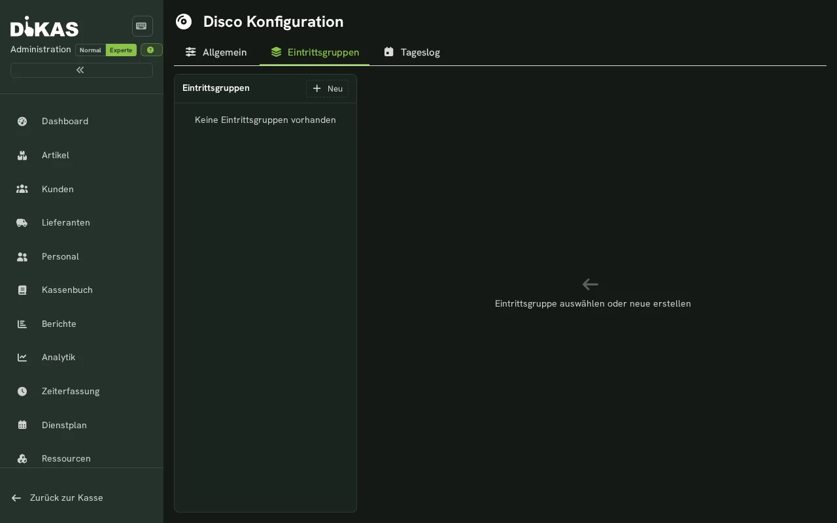
Task: Select the Eintrittsgruppen tab
Action: coord(315,52)
